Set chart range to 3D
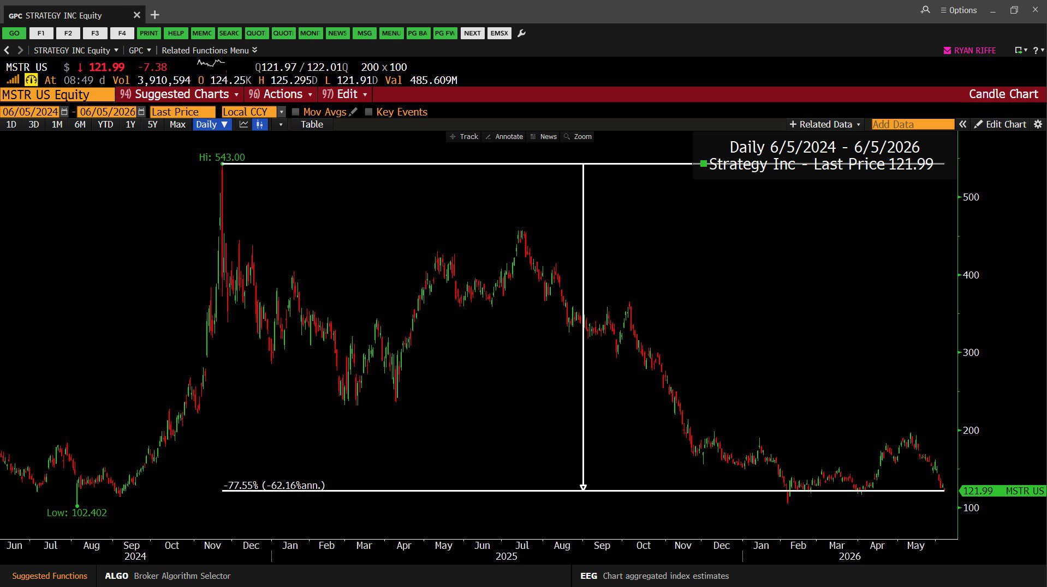The image size is (1047, 587). tap(34, 124)
